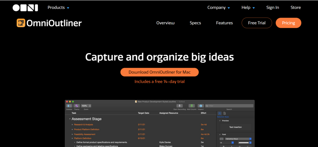Screen dimensions: 318x147
Task: Click Inspect info icon in app preview
Action: click(x=201, y=106)
